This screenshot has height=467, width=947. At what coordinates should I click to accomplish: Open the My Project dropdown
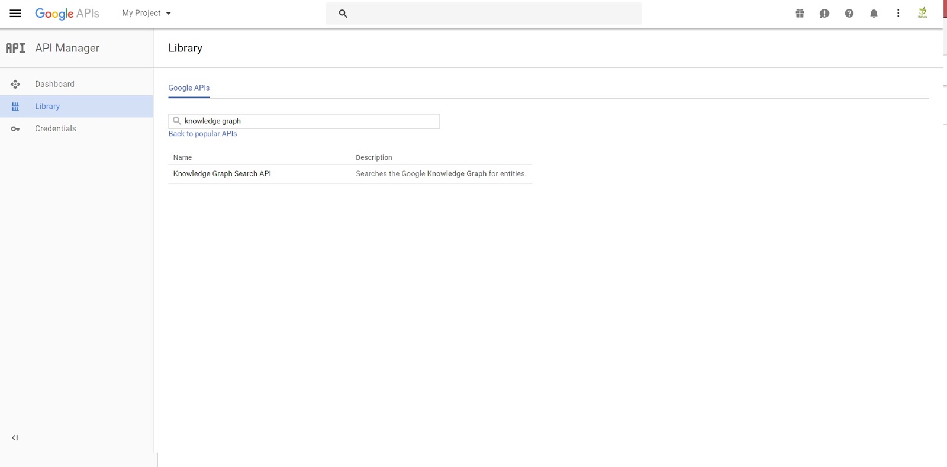pyautogui.click(x=146, y=13)
